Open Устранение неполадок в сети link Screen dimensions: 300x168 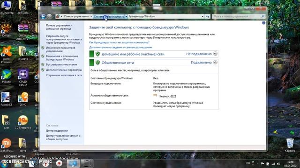pyautogui.click(x=64, y=75)
